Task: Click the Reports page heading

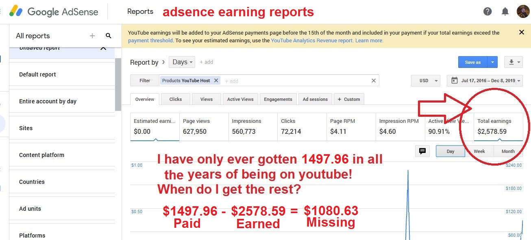Action: tap(140, 11)
